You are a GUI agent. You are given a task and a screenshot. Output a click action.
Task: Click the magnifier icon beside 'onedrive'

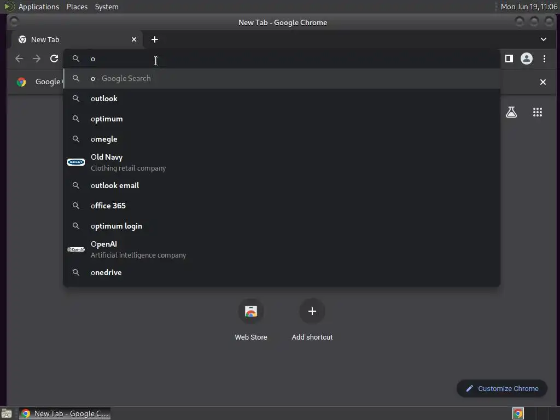(x=75, y=272)
